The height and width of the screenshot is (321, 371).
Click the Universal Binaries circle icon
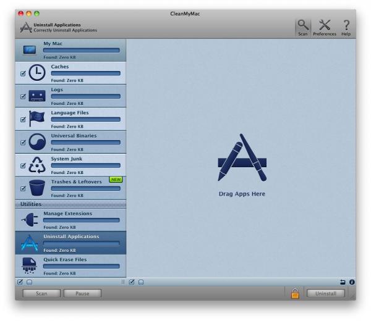[37, 142]
